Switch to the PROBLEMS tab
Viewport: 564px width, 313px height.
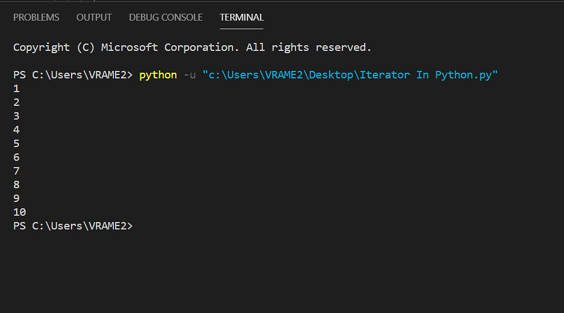pos(36,17)
